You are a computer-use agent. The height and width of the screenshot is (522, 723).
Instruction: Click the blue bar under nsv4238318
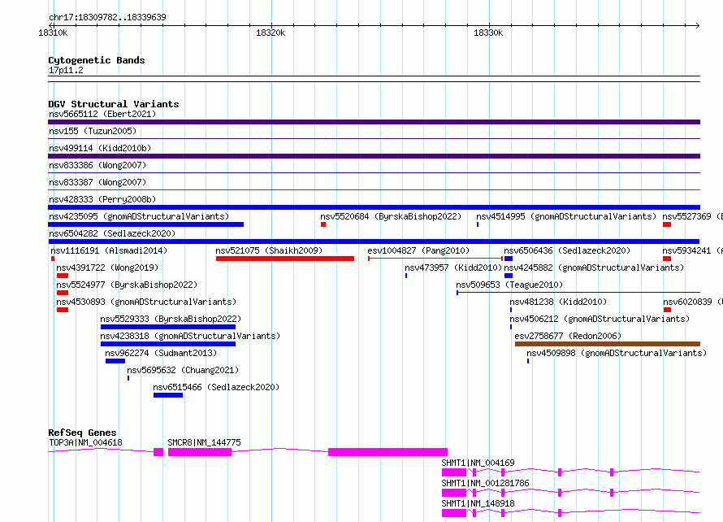(168, 344)
